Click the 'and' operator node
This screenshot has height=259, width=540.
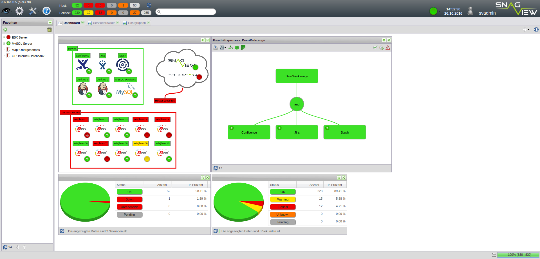(297, 104)
